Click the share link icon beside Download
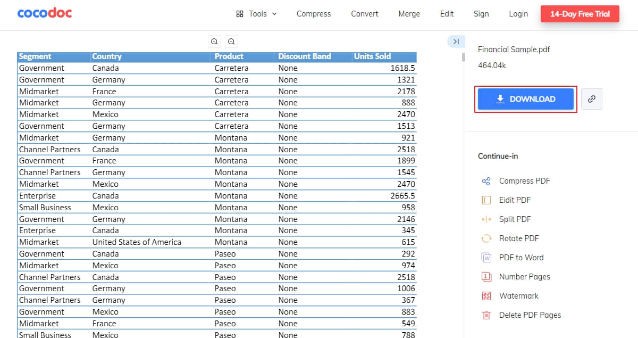Viewport: 638px width, 338px height. (592, 98)
